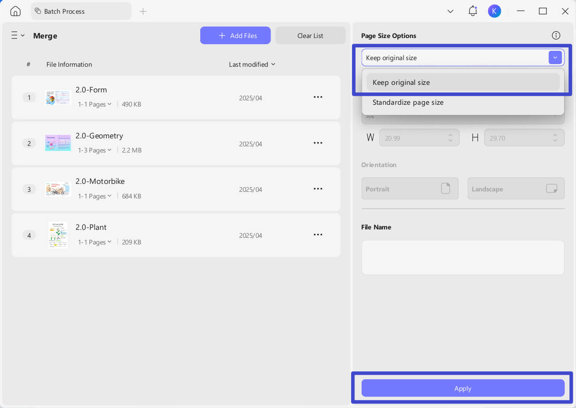
Task: Open more options for 2.0-Motorbike
Action: pyautogui.click(x=318, y=189)
